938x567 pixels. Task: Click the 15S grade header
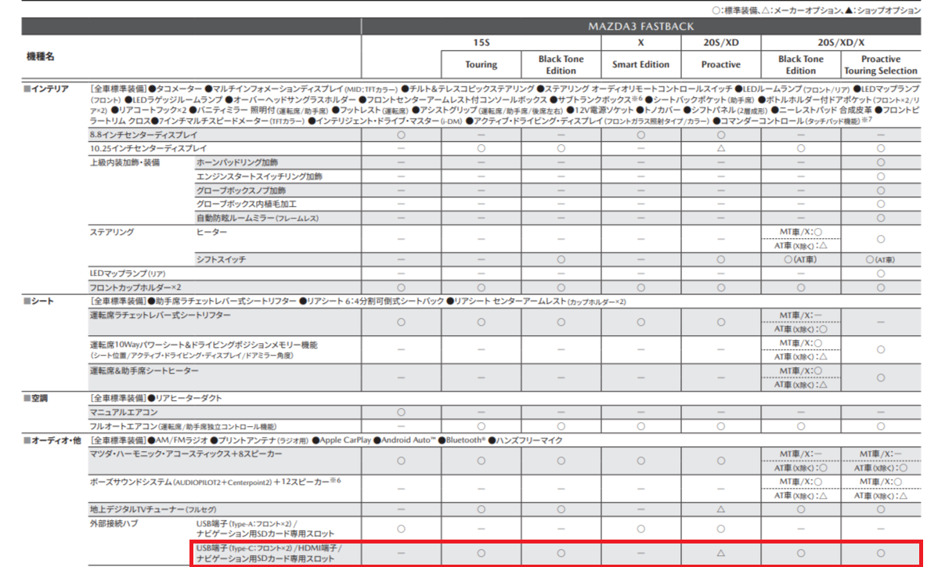tap(481, 42)
